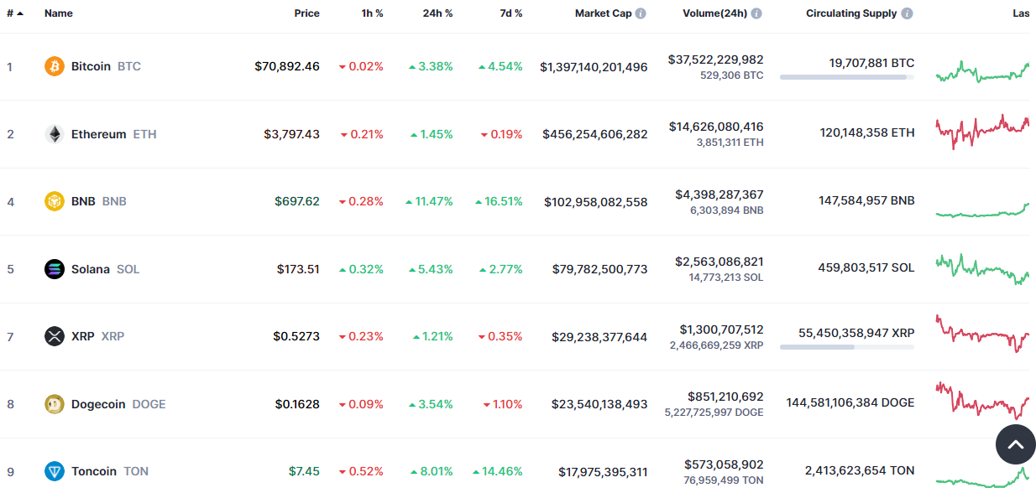
Task: Open BNB 7-day price chart thumbnail
Action: [982, 210]
